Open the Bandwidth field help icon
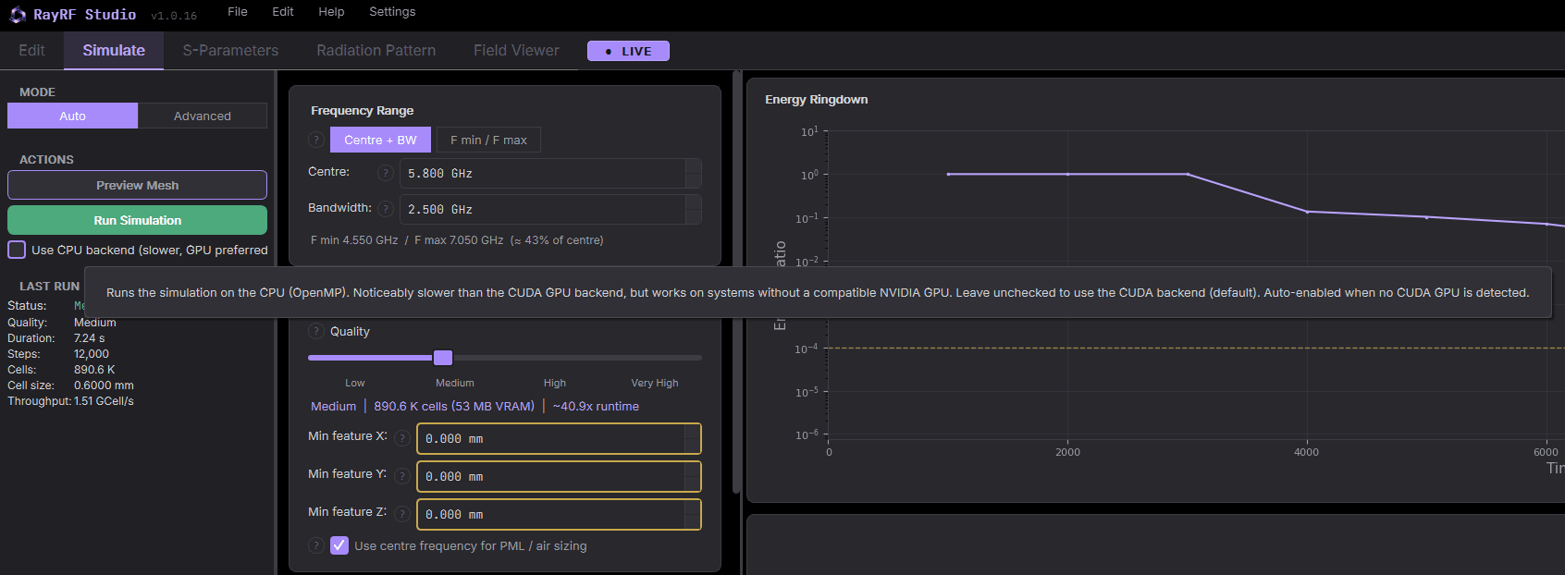 (386, 209)
